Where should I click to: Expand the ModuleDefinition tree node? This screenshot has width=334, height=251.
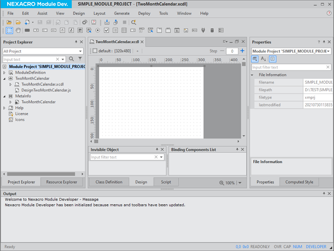pos(4,73)
